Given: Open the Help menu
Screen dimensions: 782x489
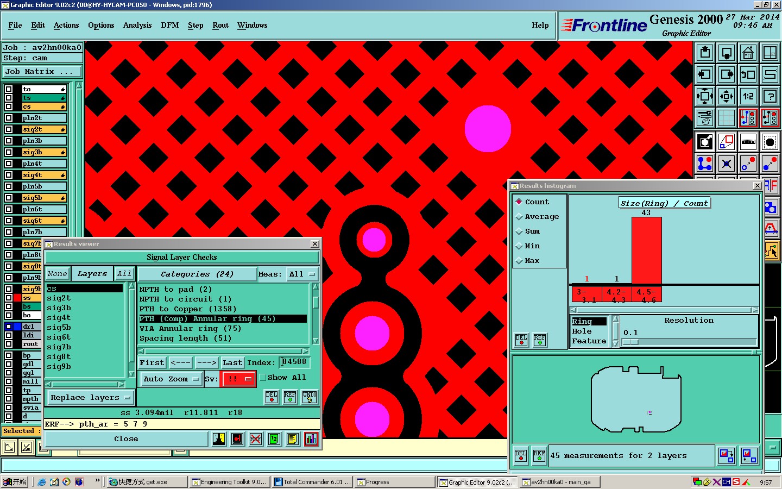Looking at the screenshot, I should tap(540, 25).
